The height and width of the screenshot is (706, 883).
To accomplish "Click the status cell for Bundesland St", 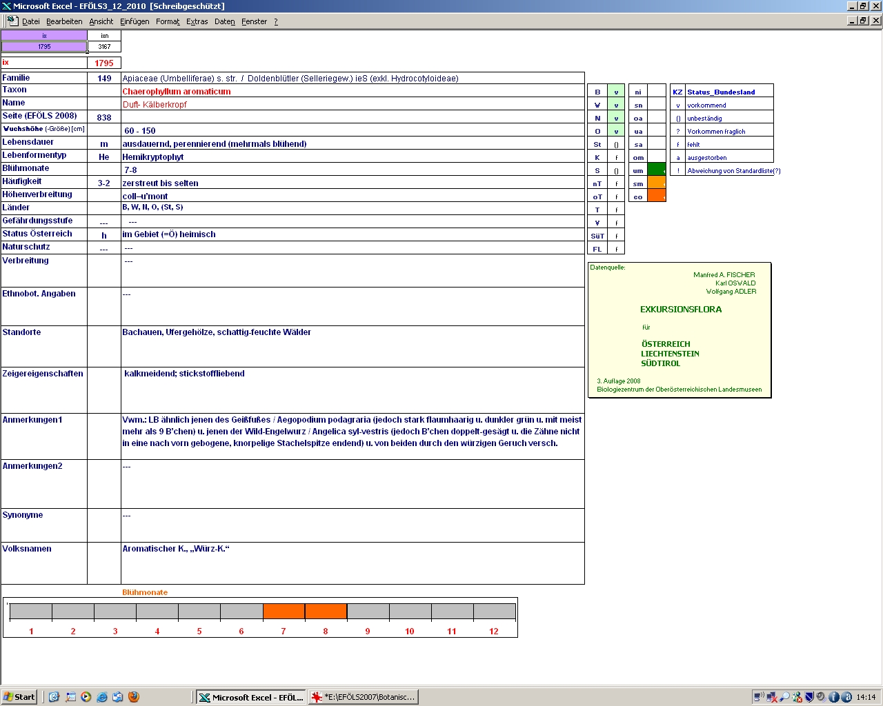I will tap(616, 144).
